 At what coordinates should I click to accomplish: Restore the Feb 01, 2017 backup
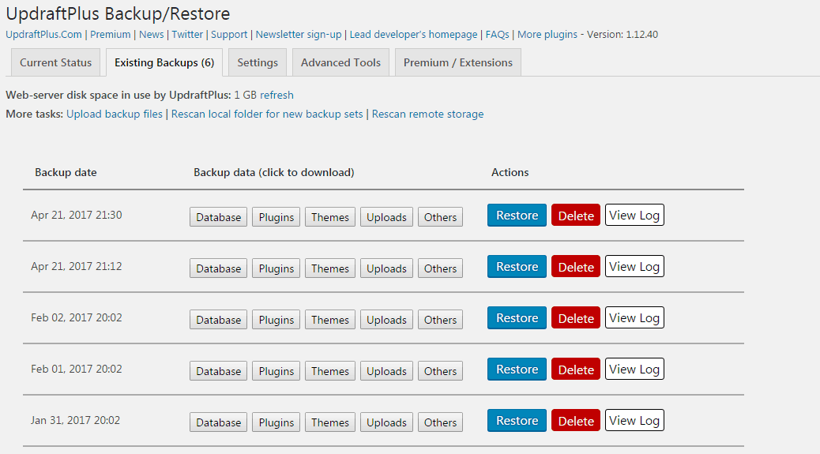pos(517,369)
